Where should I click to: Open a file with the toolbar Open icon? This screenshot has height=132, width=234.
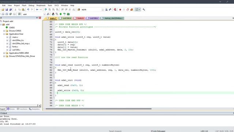click(3, 10)
